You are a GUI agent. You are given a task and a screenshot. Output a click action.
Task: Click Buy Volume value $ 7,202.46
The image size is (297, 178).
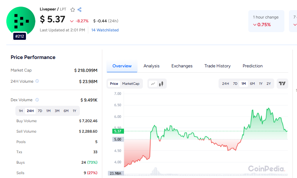click(88, 121)
